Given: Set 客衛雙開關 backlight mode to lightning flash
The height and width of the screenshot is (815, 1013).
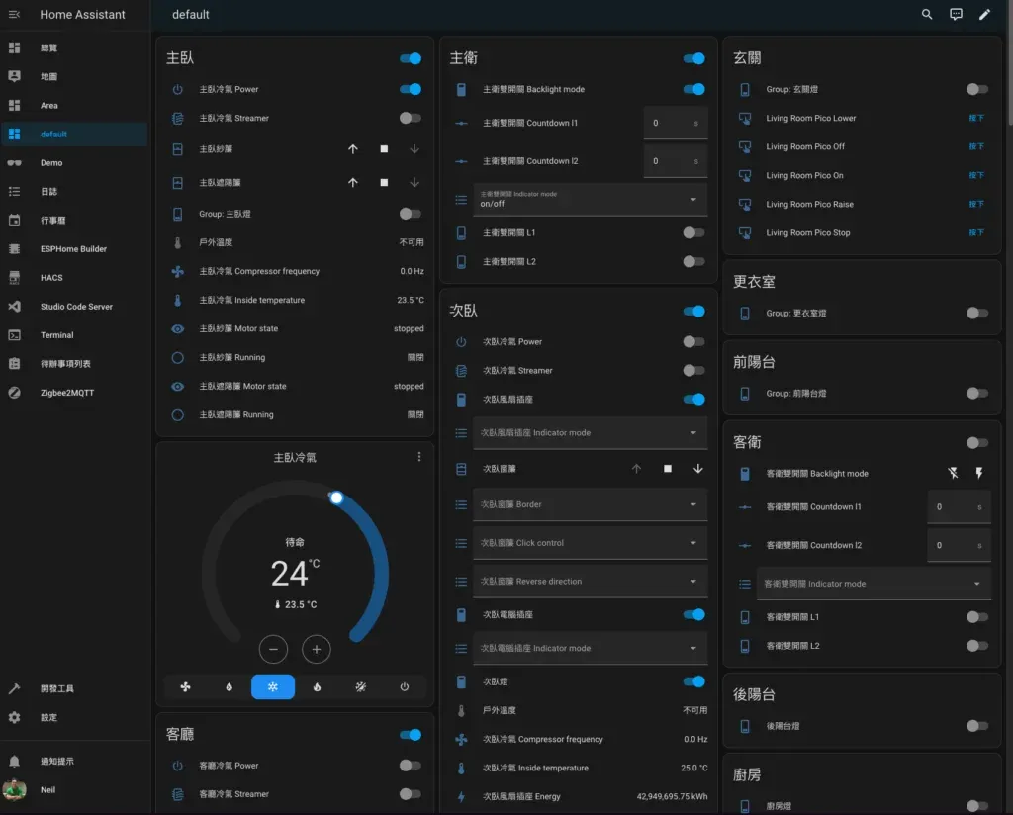Looking at the screenshot, I should click(978, 473).
